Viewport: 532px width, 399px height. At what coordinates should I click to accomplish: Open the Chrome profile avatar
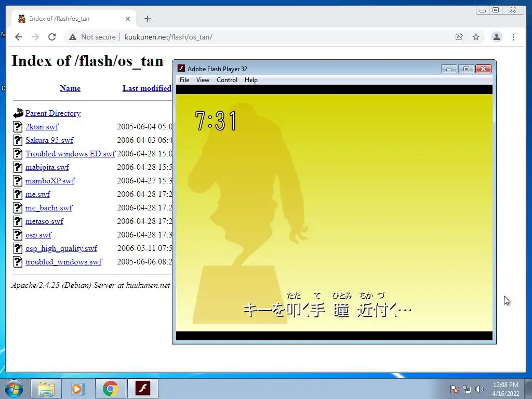[x=497, y=37]
